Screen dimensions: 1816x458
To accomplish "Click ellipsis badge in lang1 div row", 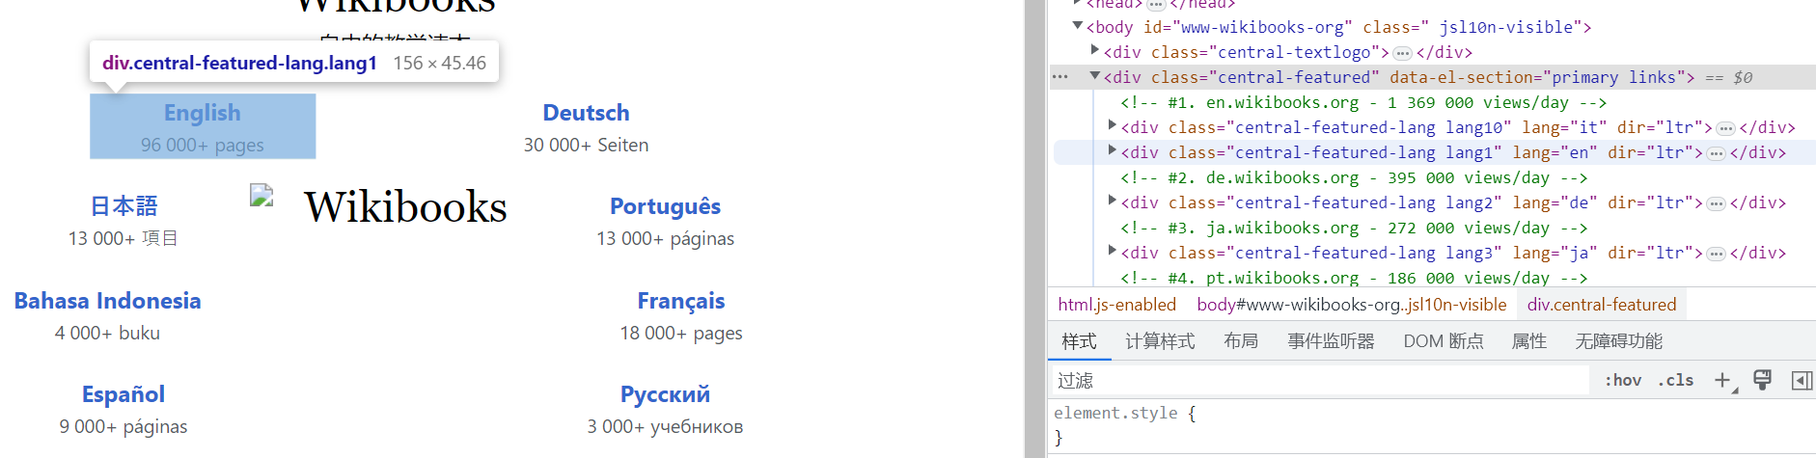I will tap(1716, 153).
